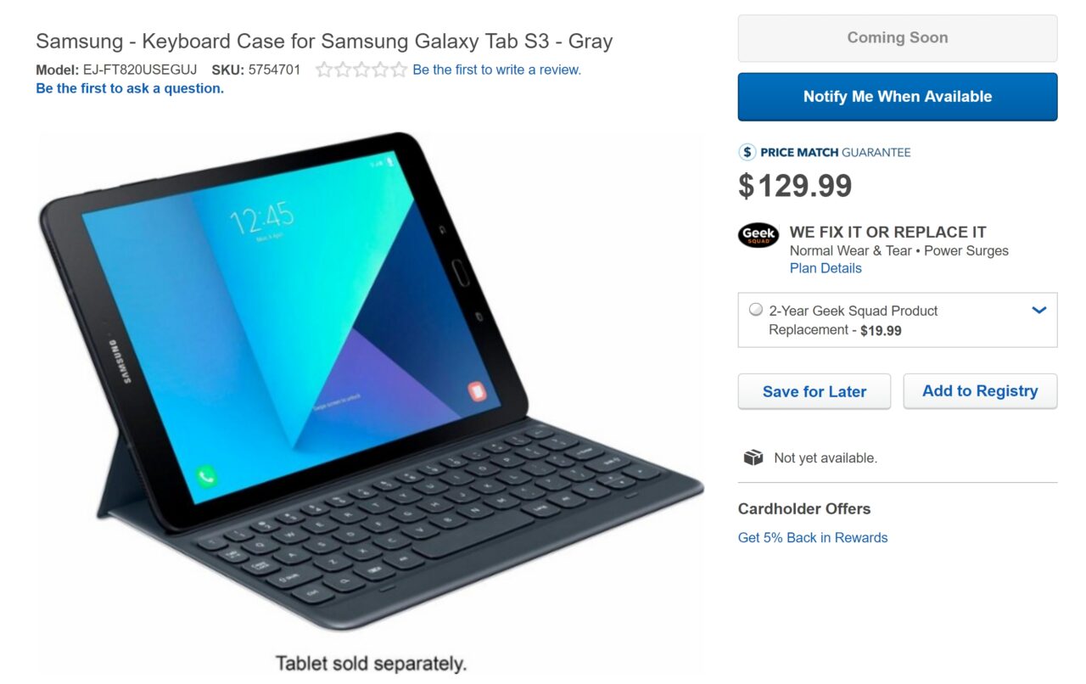
Task: Click the Price Match dollar icon
Action: pos(747,152)
